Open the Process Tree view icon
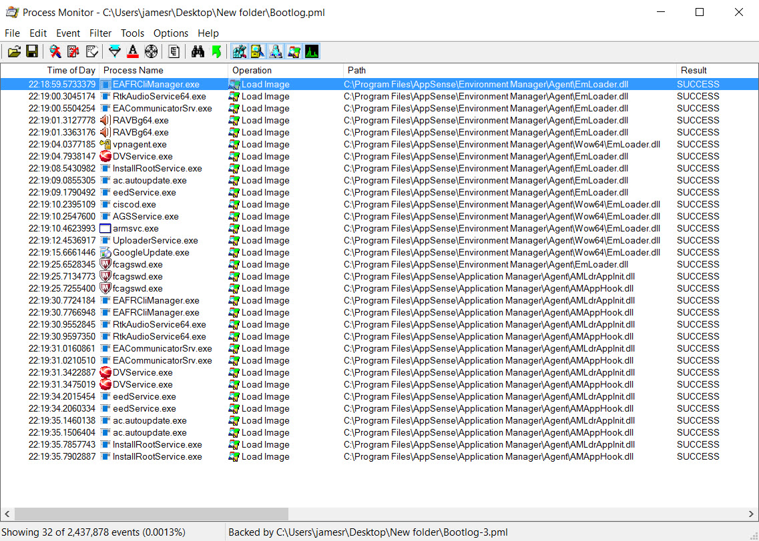This screenshot has width=759, height=541. coord(174,51)
